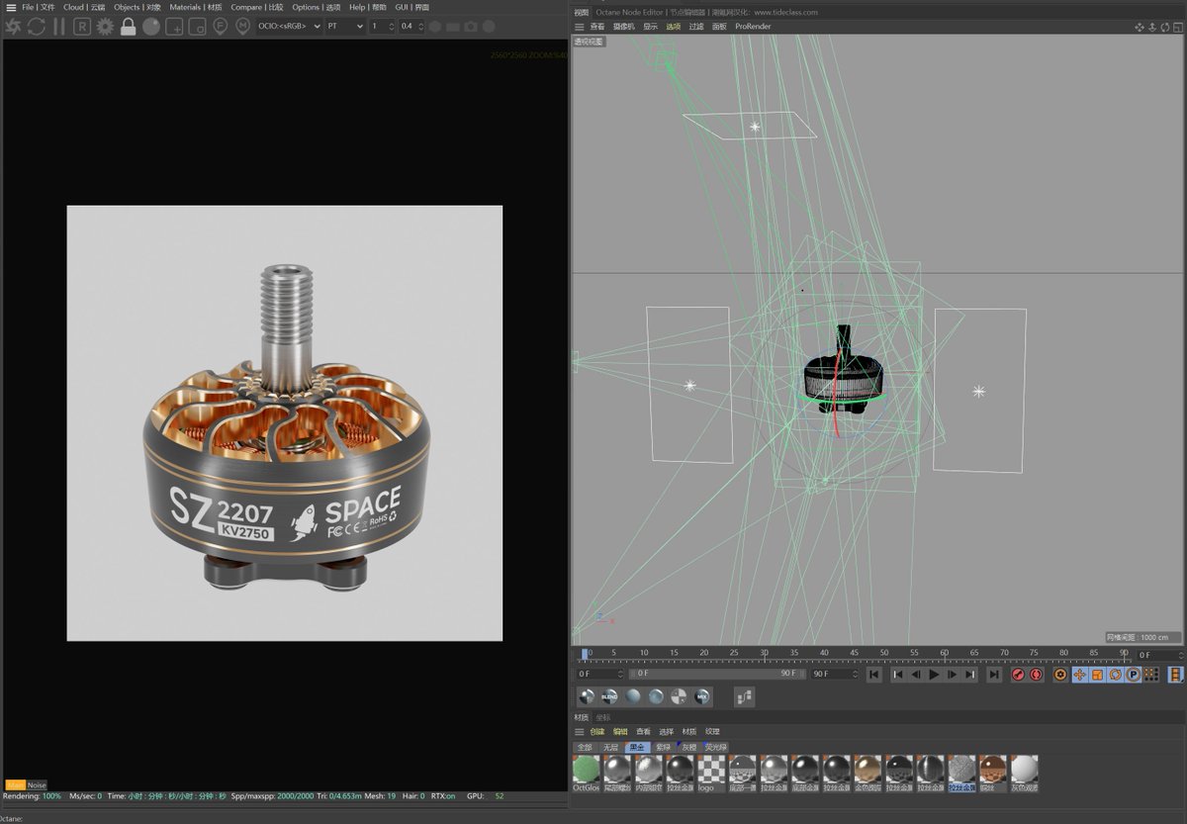Screen dimensions: 1187x824
Task: Select the 荧光绿 material layer tab
Action: click(715, 747)
